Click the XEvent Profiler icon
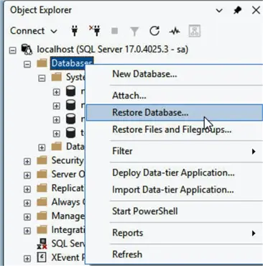 click(x=42, y=257)
